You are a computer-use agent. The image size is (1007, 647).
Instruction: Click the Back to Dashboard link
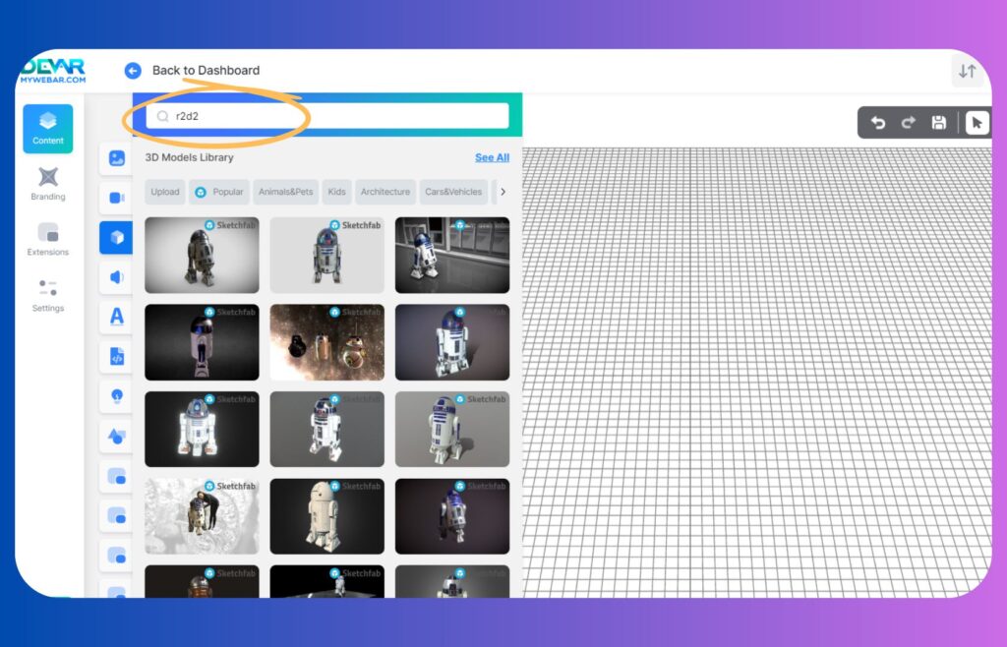tap(206, 71)
